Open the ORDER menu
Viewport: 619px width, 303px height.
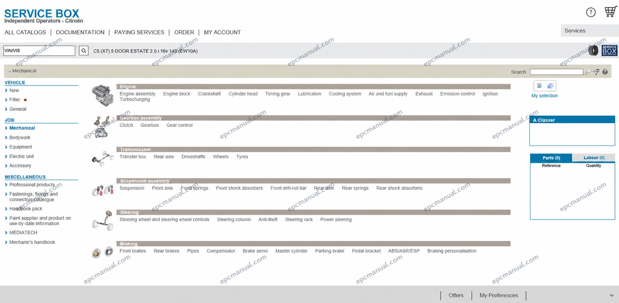[x=184, y=32]
